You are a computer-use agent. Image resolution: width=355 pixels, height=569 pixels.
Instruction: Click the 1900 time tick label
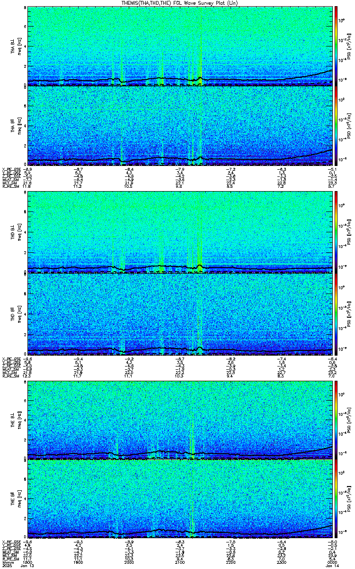[79, 562]
